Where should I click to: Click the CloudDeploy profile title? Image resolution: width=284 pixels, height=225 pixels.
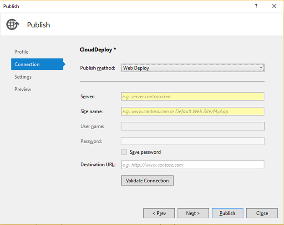point(98,50)
